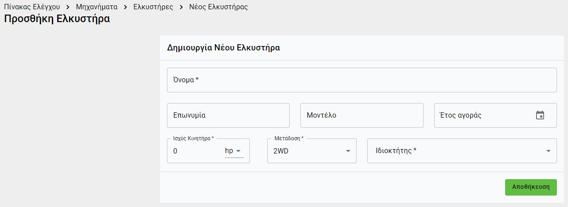Screen dimensions: 568x207
Task: Click the Έτος αγοράς text input
Action: (x=483, y=115)
